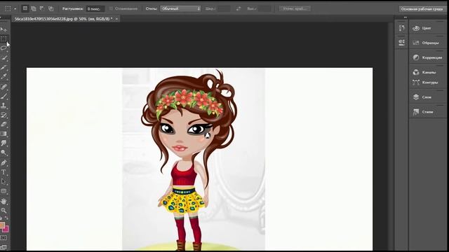Screen dimensions: 449x252
Task: Select the Rectangle shape tool
Action: [4, 191]
